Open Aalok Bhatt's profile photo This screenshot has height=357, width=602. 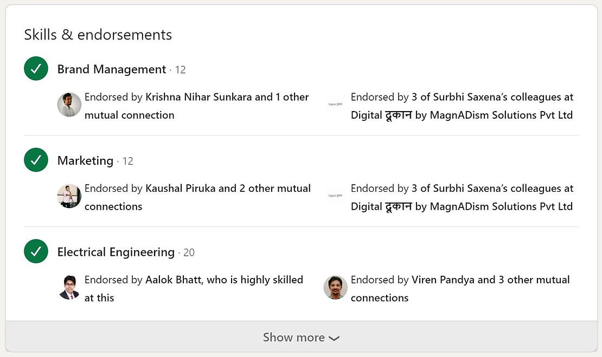point(69,288)
